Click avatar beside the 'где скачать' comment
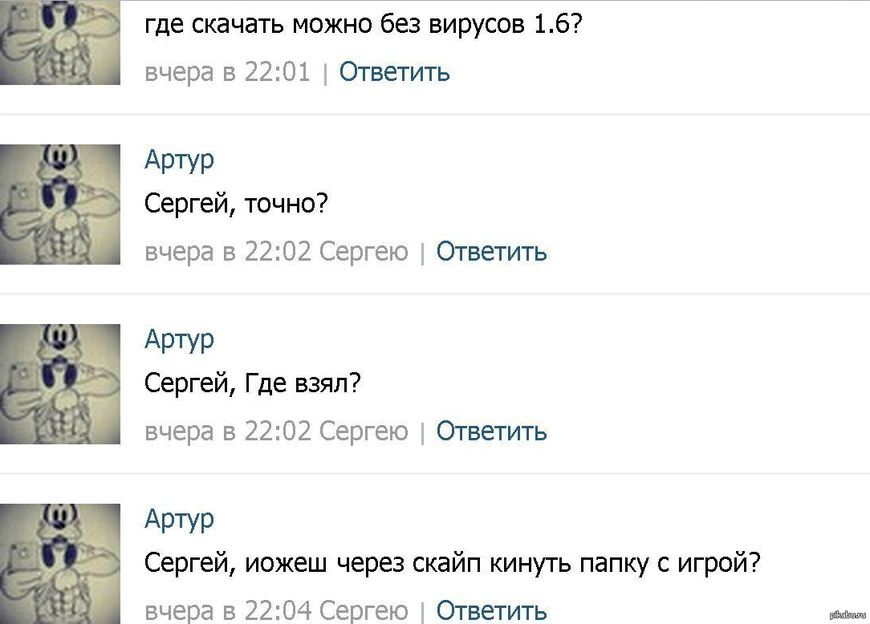Image resolution: width=870 pixels, height=624 pixels. click(x=60, y=42)
